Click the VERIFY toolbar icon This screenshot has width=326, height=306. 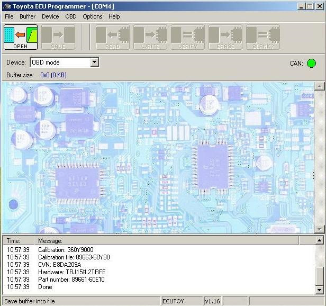click(x=188, y=37)
